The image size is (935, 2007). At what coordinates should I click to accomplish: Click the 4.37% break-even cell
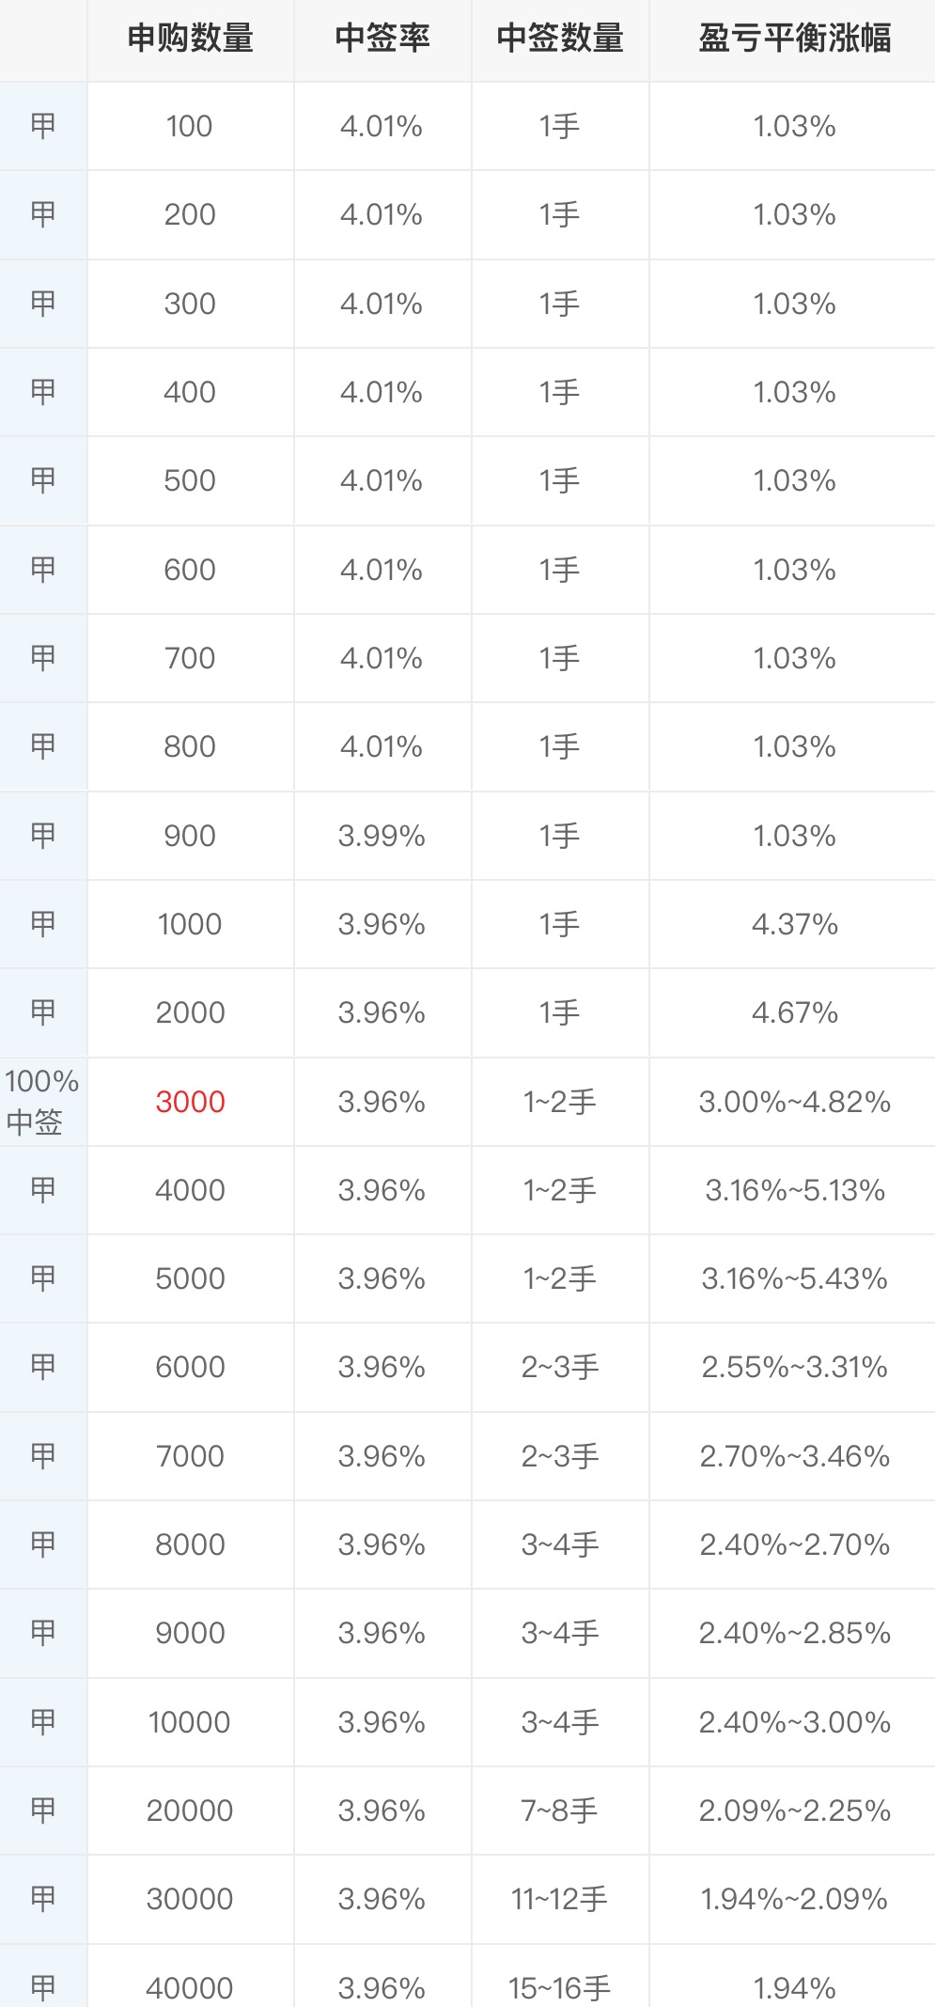coord(794,924)
